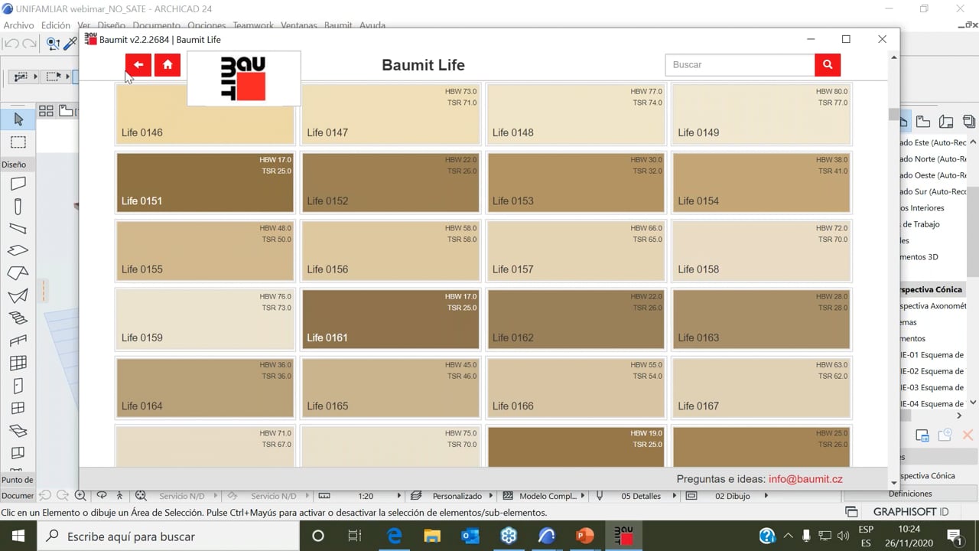Click the Buscar search input field
Image resolution: width=979 pixels, height=551 pixels.
740,65
